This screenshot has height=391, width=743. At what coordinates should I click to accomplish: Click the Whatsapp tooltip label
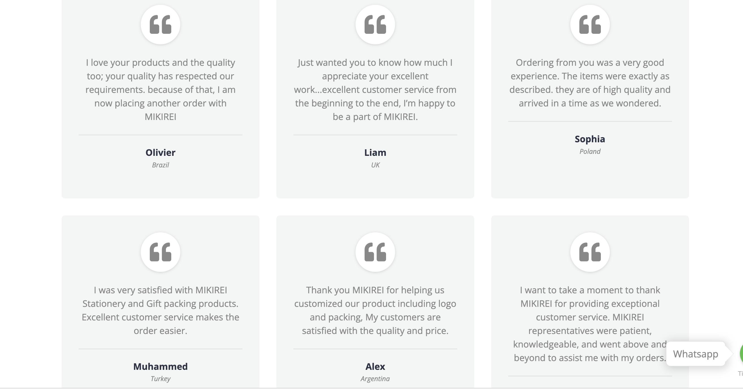[x=696, y=354]
